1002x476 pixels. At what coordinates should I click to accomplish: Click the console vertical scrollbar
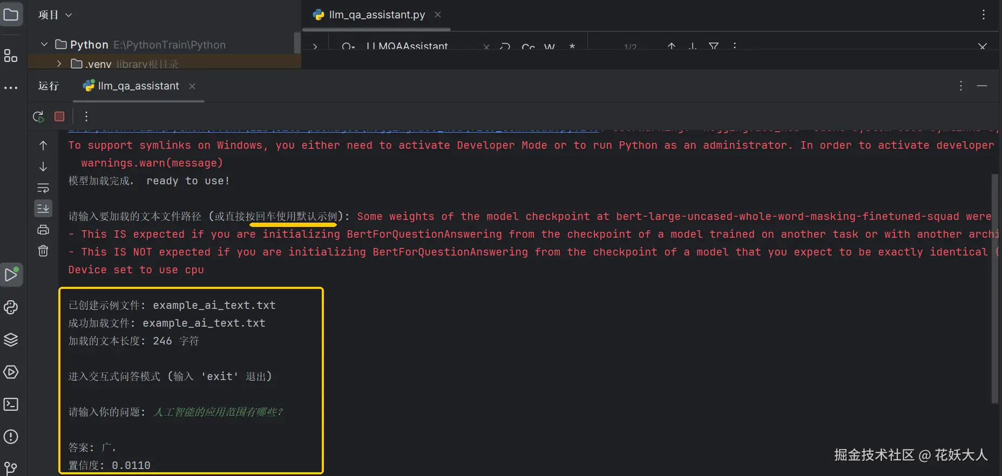click(x=995, y=288)
